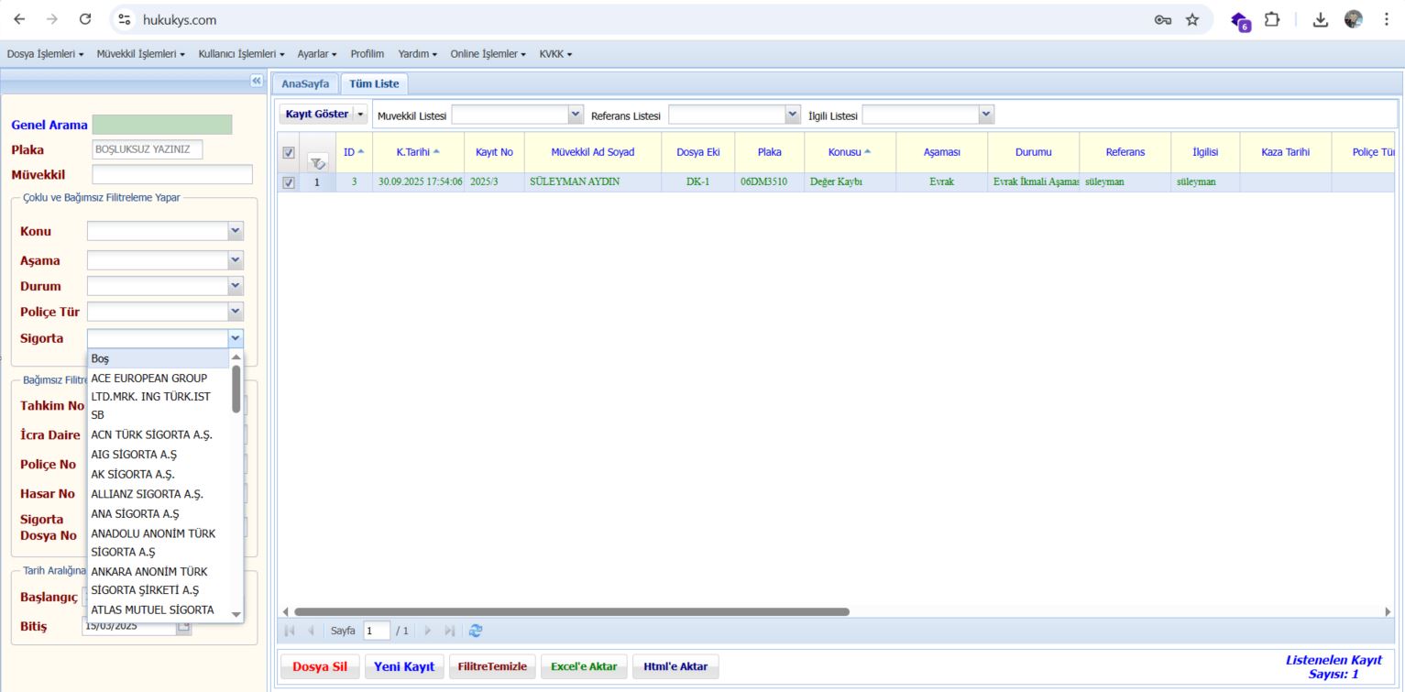The height and width of the screenshot is (692, 1405).
Task: Focus the Genel Arama search field
Action: pyautogui.click(x=162, y=125)
